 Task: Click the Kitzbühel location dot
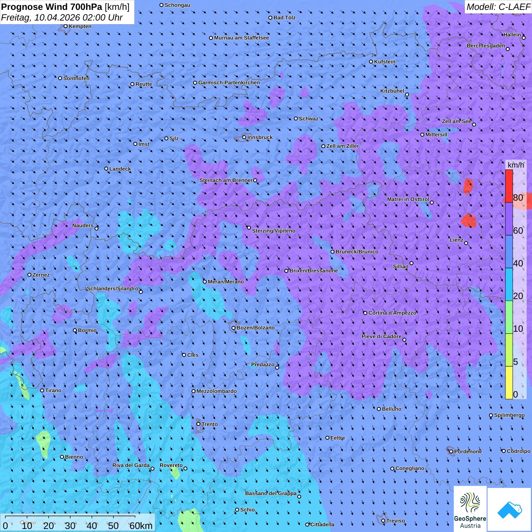[407, 95]
